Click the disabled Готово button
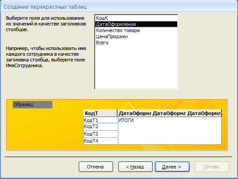 point(212,167)
